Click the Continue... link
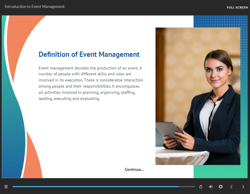The width and height of the screenshot is (250, 194). coord(134,169)
